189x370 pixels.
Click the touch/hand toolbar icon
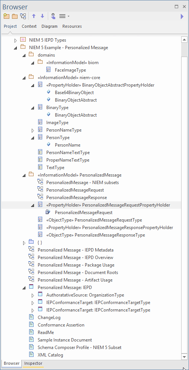pyautogui.click(x=53, y=16)
